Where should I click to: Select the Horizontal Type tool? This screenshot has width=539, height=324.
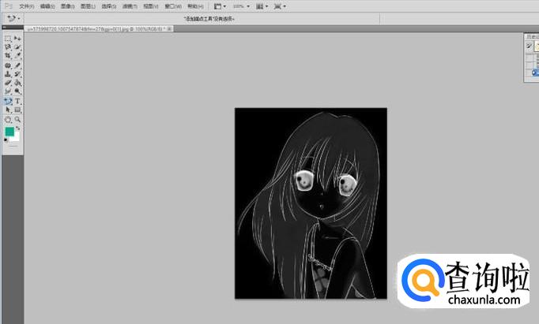tap(17, 101)
